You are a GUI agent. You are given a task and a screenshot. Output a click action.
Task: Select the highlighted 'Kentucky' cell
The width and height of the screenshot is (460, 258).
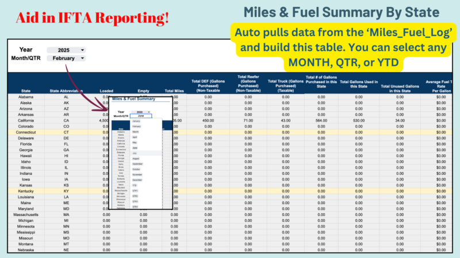point(26,191)
